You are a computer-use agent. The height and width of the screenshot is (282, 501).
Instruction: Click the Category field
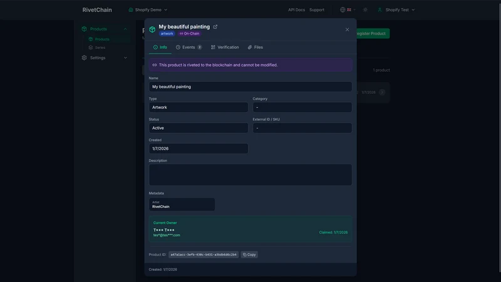[x=302, y=107]
